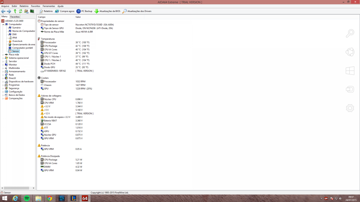Viewport: 360px width, 202px height.
Task: Click the tree scrollbar left arrow
Action: pyautogui.click(x=1, y=188)
